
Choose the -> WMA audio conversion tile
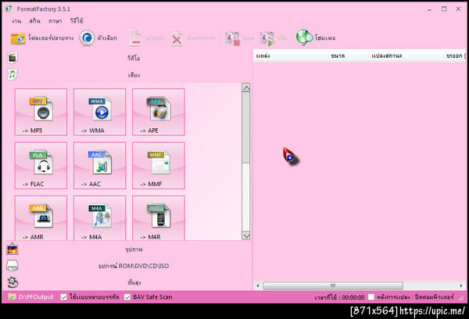pos(99,112)
